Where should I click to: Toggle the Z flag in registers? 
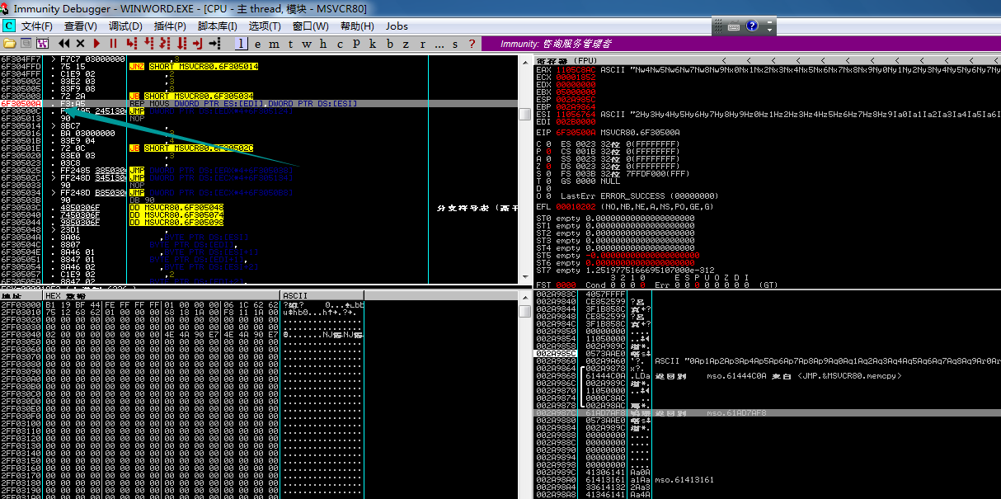point(548,166)
